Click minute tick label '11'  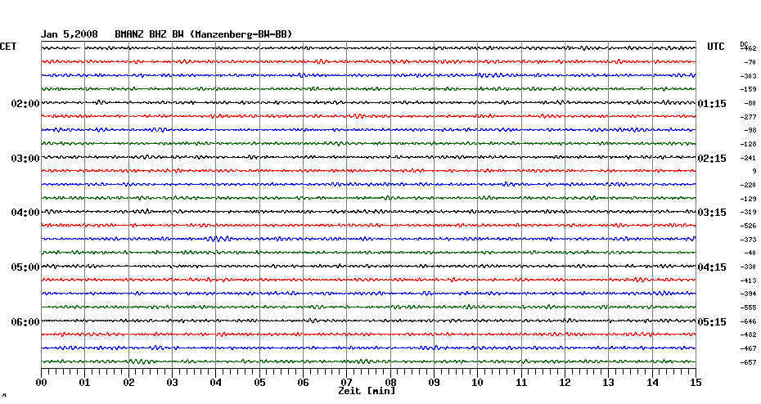pos(521,383)
